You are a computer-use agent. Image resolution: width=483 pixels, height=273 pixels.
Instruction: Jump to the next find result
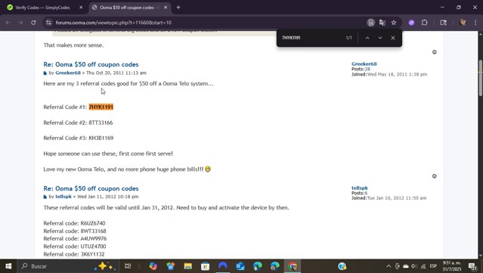(x=380, y=38)
